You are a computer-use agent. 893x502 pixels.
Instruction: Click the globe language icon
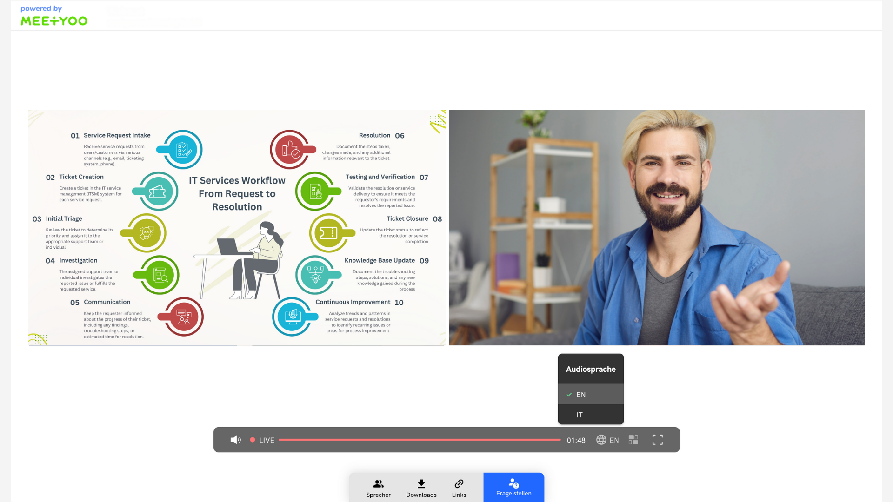click(x=601, y=440)
